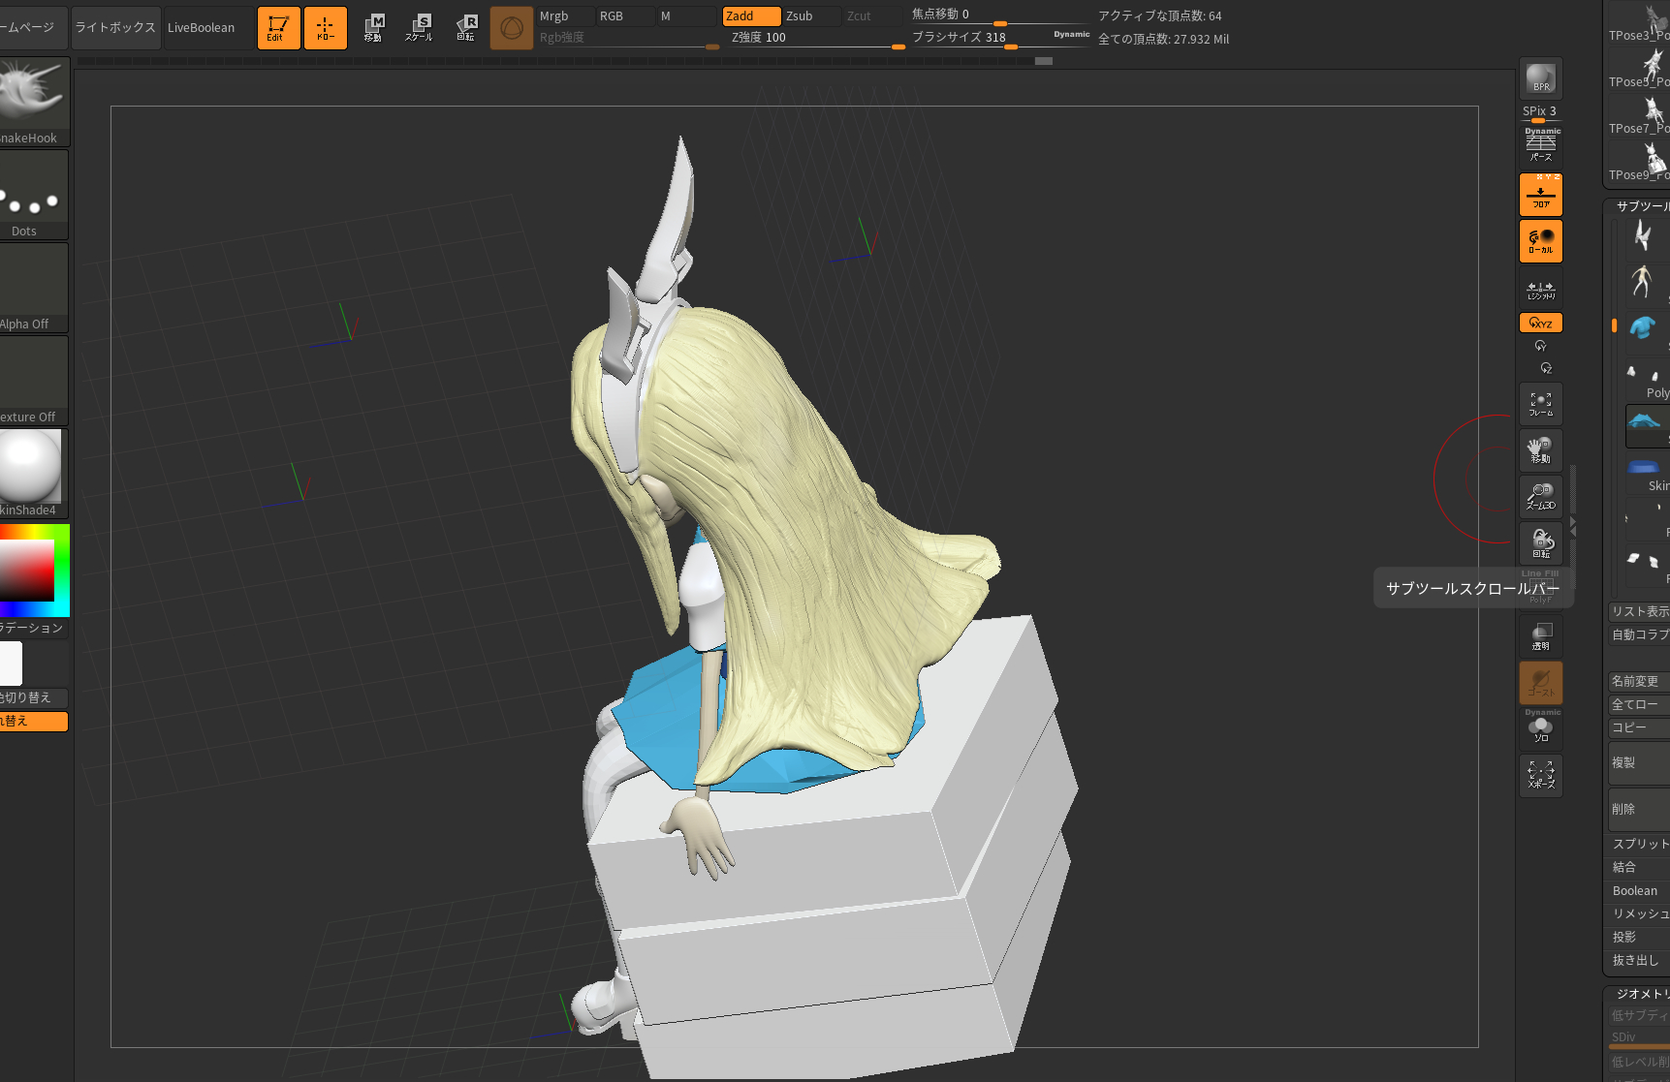Toggle L.Sym (Lシンメトリ) icon
Viewport: 1670px width, 1082px height.
pos(1540,289)
